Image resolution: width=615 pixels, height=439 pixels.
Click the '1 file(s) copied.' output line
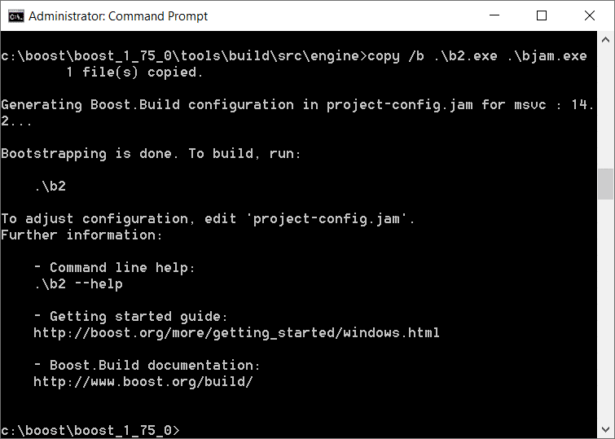pos(134,72)
